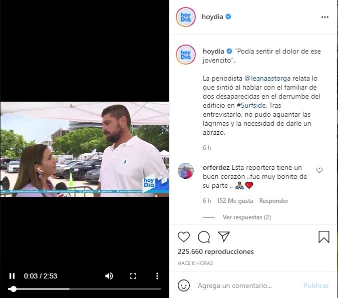The width and height of the screenshot is (338, 298).
Task: Open emoji picker smiley icon
Action: [184, 285]
